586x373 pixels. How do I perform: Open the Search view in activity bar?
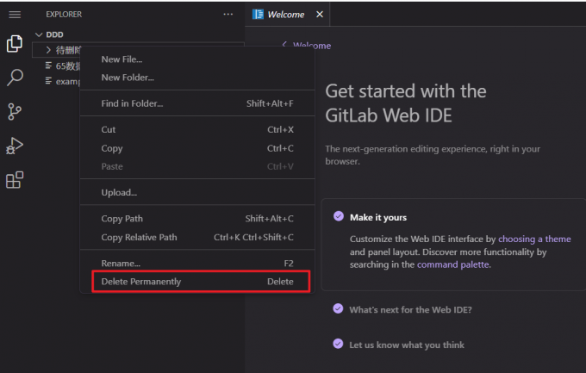click(15, 78)
